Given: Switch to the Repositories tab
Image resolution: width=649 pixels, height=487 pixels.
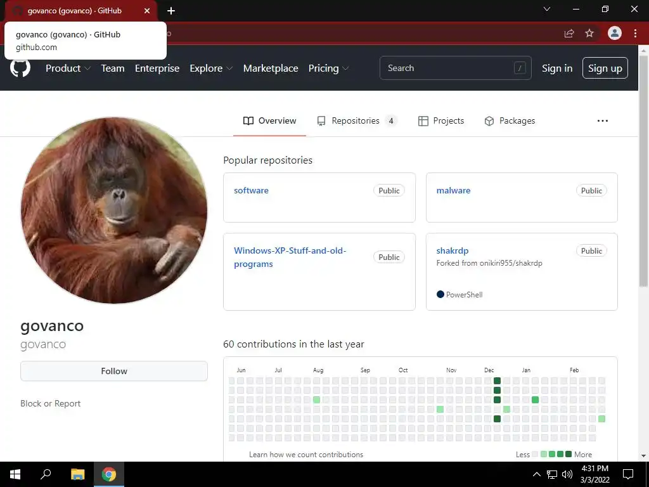Looking at the screenshot, I should (x=357, y=121).
